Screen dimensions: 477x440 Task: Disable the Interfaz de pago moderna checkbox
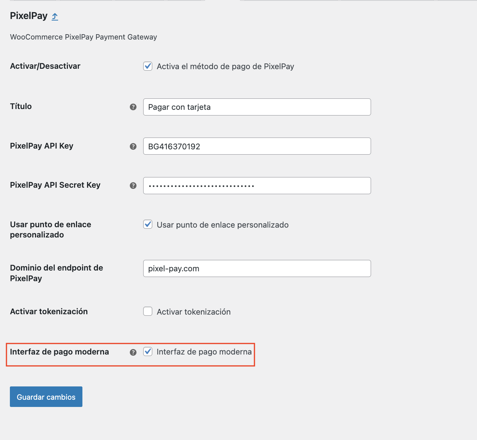[148, 351]
